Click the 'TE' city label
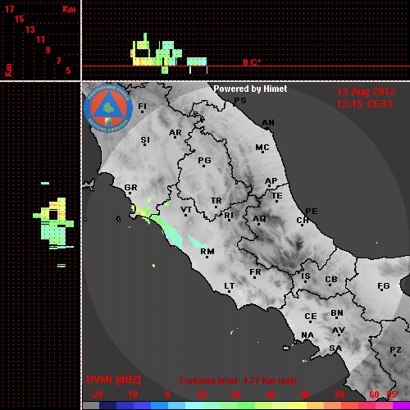This screenshot has width=410, height=410. (277, 196)
